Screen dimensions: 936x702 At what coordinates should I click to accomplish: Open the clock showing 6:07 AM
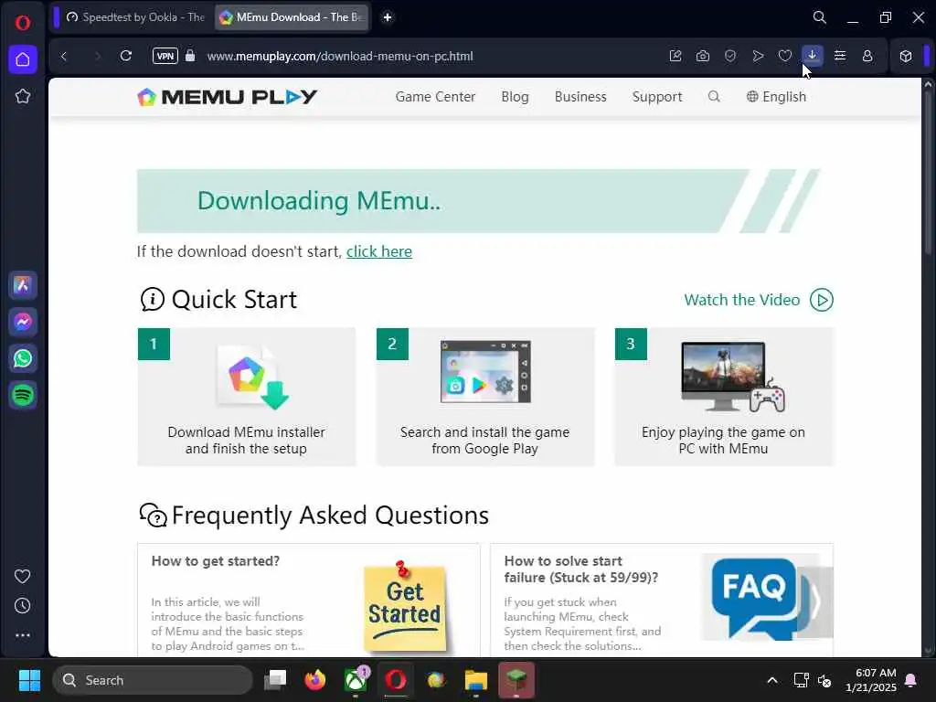click(871, 680)
